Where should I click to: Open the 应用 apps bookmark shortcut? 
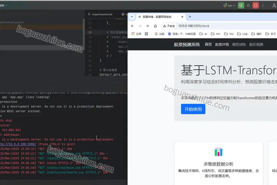click(x=136, y=34)
